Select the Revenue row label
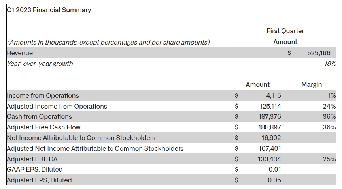342x189 pixels. point(20,53)
